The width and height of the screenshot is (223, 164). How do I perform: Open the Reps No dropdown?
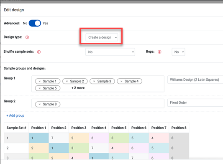point(179,52)
